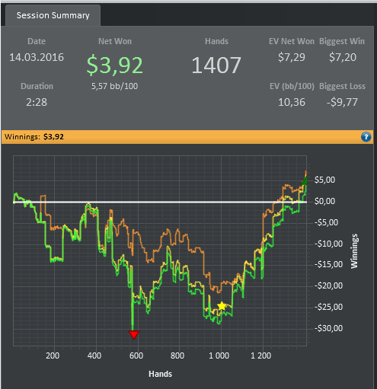Click the yellow star marker on graph
Image resolution: width=377 pixels, height=389 pixels.
[222, 306]
